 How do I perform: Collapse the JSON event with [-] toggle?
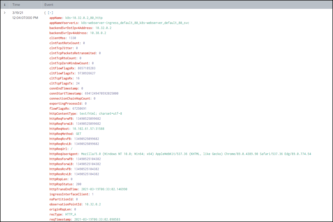coord(50,13)
